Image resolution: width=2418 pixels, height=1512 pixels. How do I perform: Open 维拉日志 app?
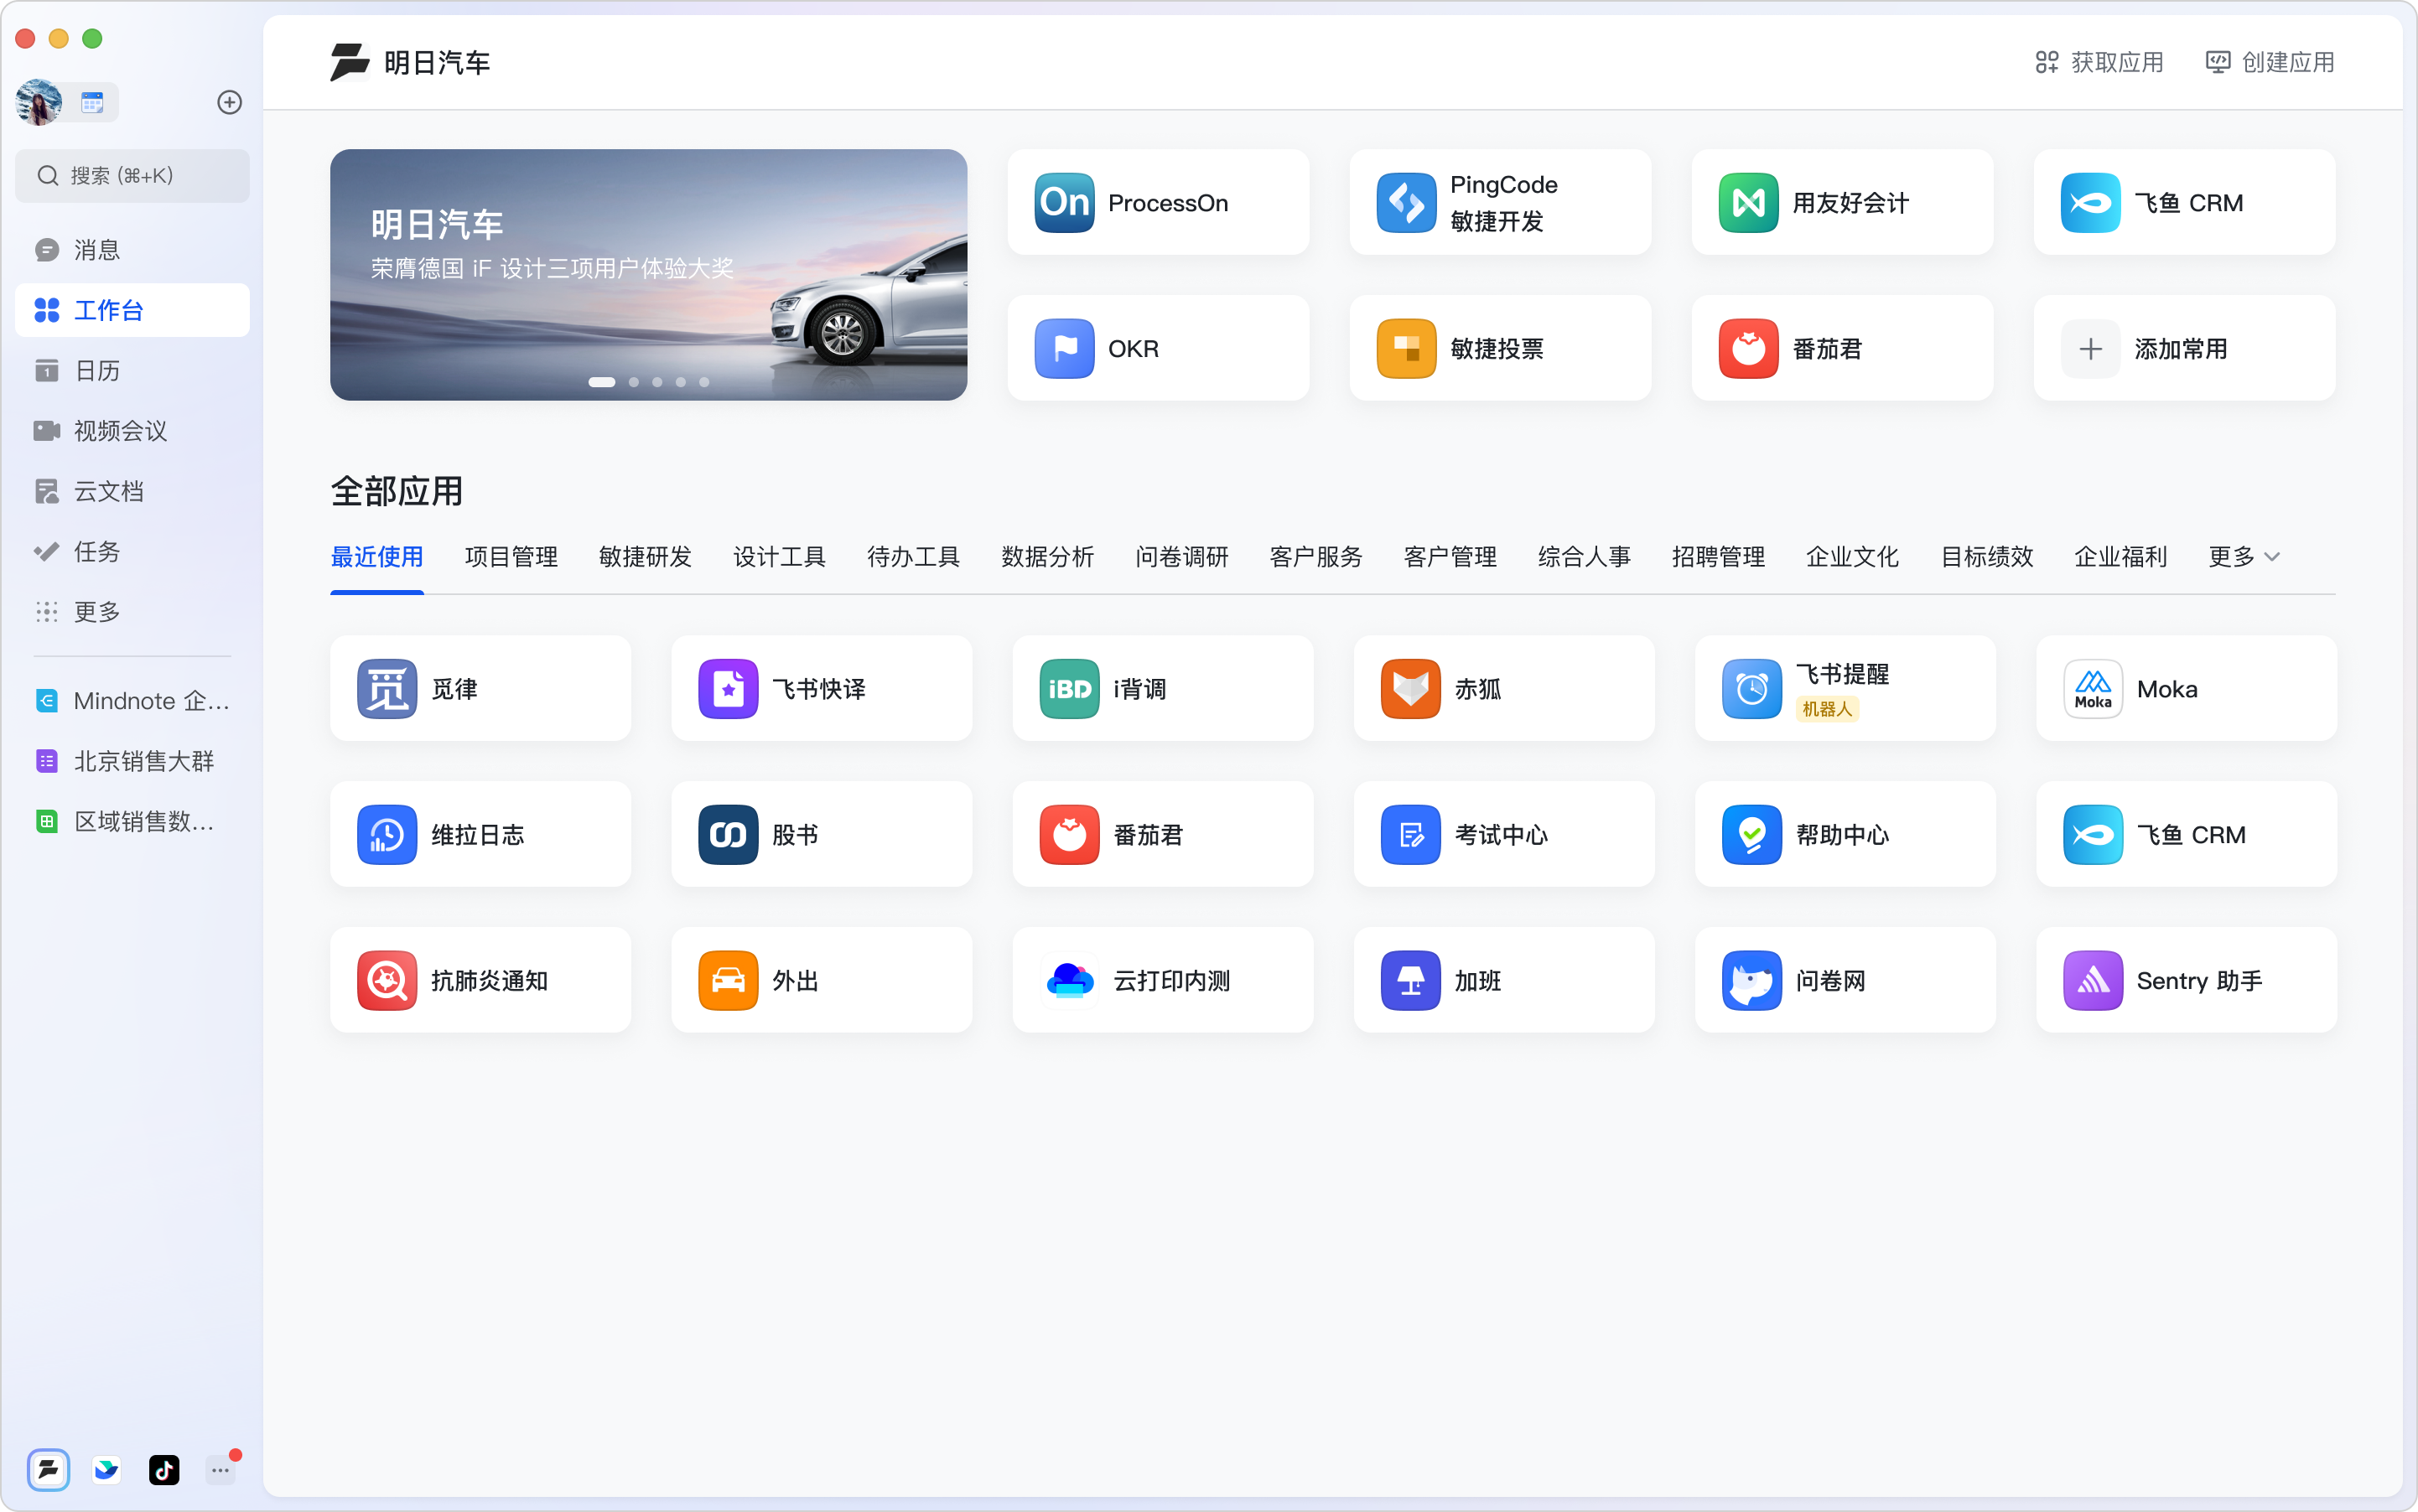point(480,835)
